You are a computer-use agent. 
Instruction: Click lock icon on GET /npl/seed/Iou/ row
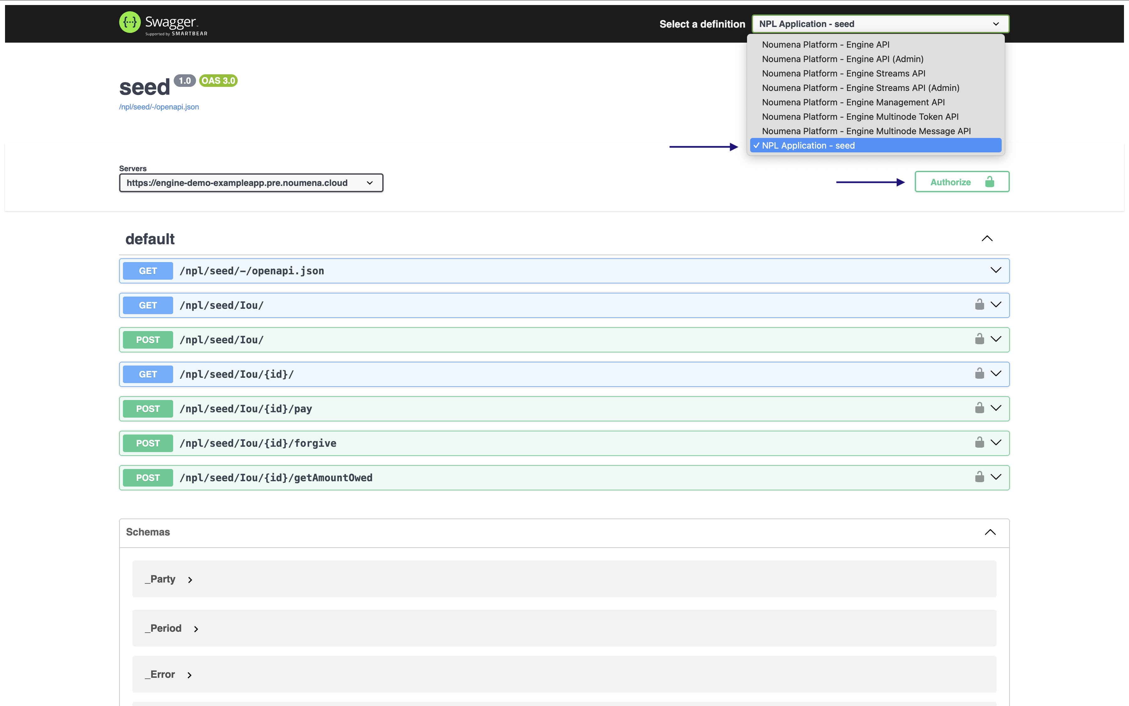[x=979, y=305]
